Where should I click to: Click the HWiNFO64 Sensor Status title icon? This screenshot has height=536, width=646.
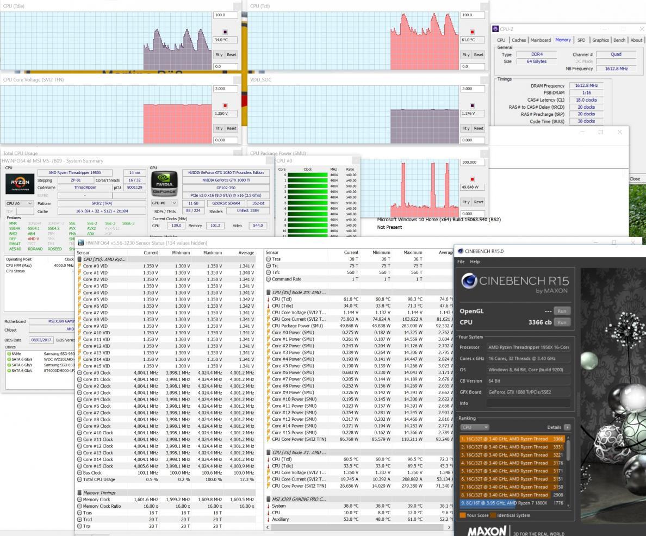click(x=80, y=242)
